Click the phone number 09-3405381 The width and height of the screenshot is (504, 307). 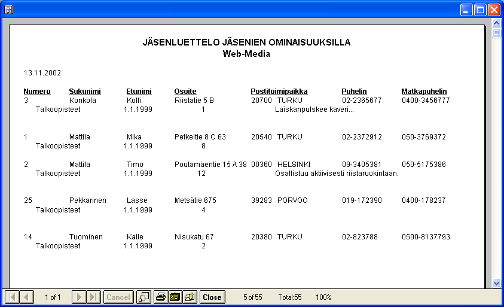pyautogui.click(x=362, y=165)
